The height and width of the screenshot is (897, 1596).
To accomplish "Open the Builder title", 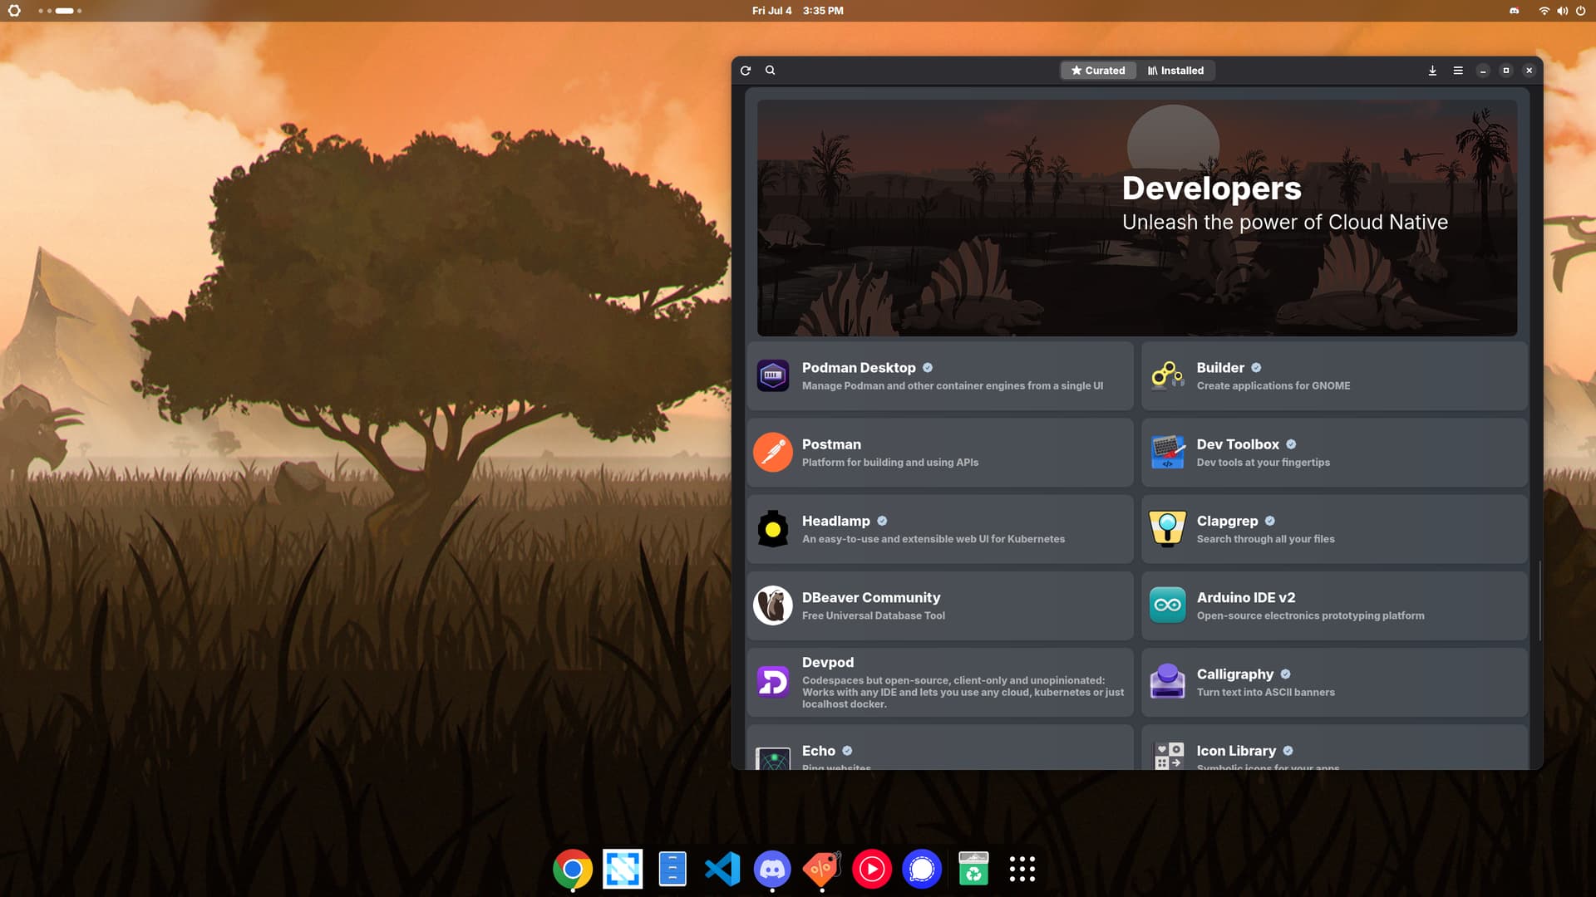I will [x=1220, y=368].
